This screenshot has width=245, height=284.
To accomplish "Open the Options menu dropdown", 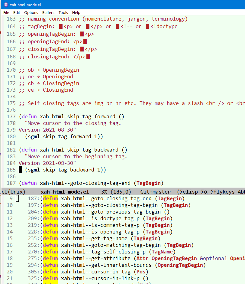I will [x=31, y=12].
